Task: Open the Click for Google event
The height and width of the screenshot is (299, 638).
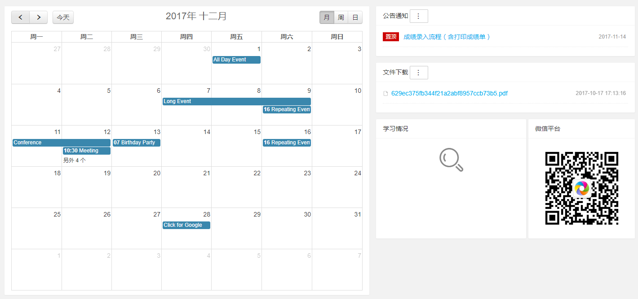Action: click(186, 225)
